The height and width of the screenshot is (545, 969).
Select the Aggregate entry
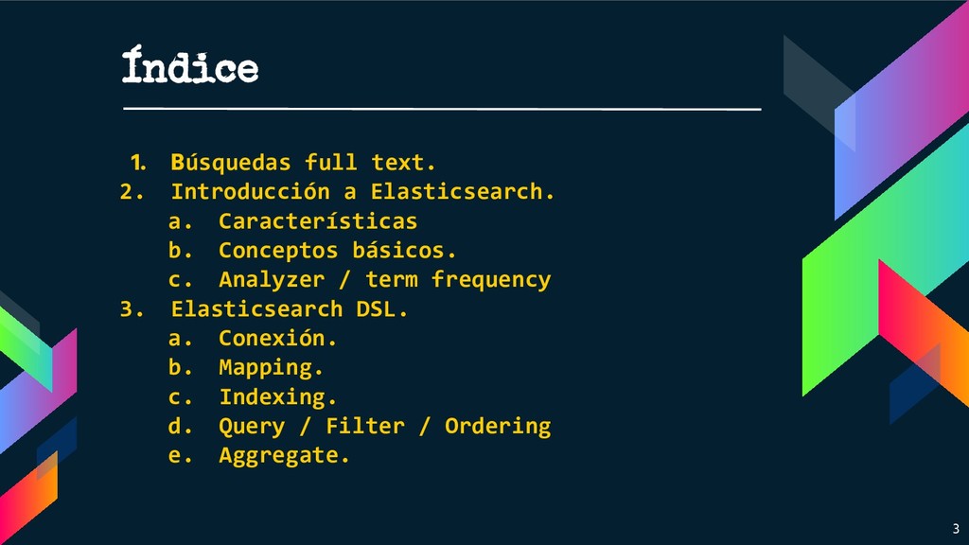(284, 455)
